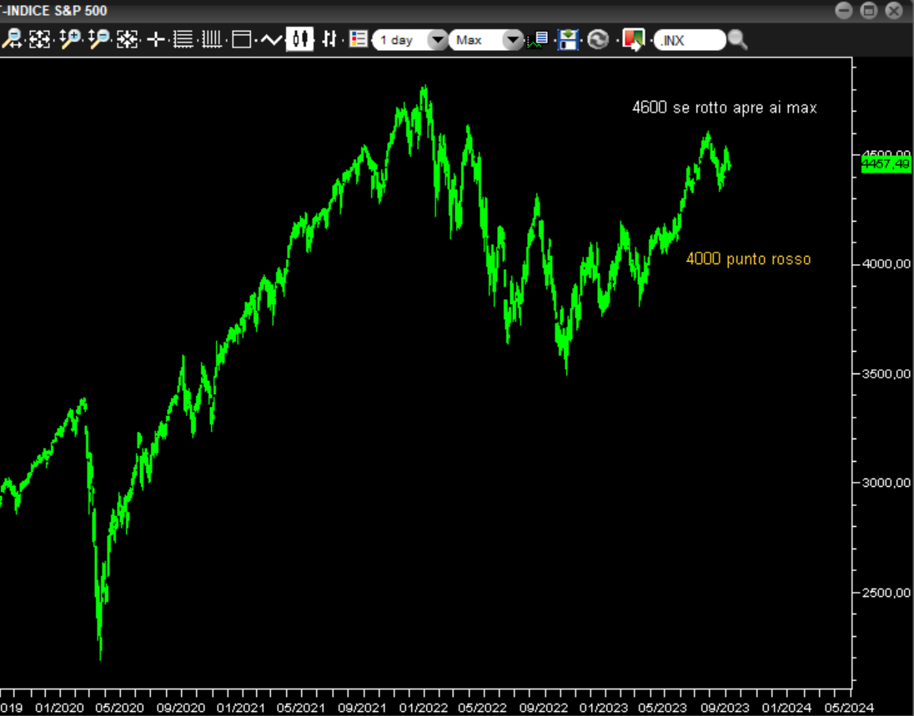Save the chart with floppy disk icon

point(568,39)
